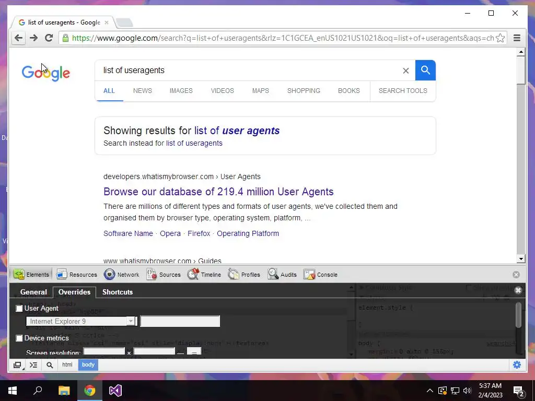The width and height of the screenshot is (535, 401).
Task: Open Visual Studio from the taskbar
Action: pyautogui.click(x=115, y=391)
